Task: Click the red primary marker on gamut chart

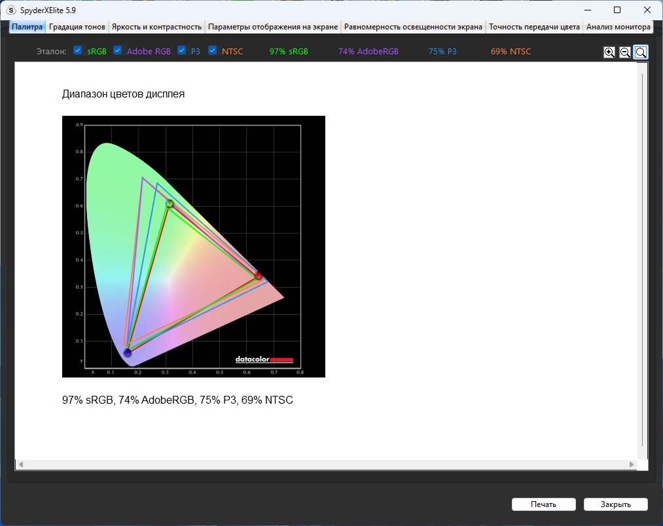Action: click(x=259, y=275)
